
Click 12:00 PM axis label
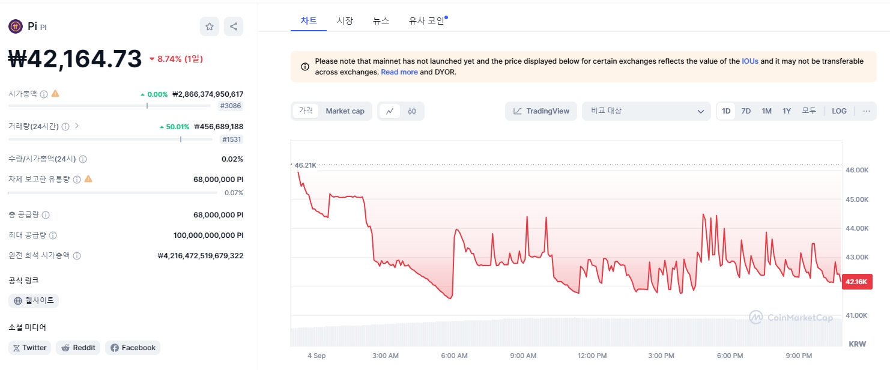pyautogui.click(x=592, y=356)
